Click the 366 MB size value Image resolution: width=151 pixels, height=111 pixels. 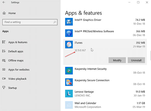140,31
